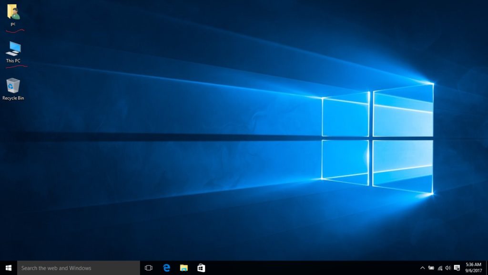Expand the hidden system tray icons
The image size is (488, 275).
click(422, 268)
